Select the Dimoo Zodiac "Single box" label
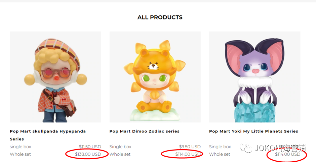 pyautogui.click(x=120, y=147)
